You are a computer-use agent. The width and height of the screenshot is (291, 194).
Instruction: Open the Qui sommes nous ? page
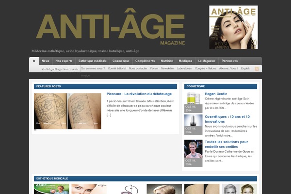tap(93, 68)
